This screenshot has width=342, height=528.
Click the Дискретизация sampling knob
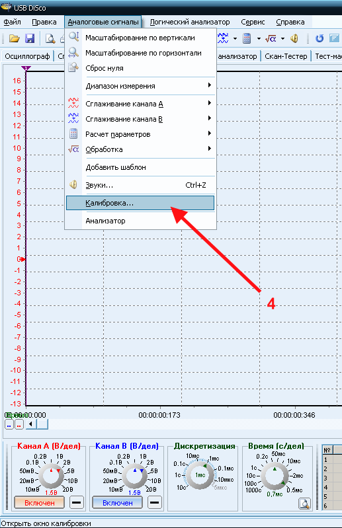pyautogui.click(x=200, y=474)
